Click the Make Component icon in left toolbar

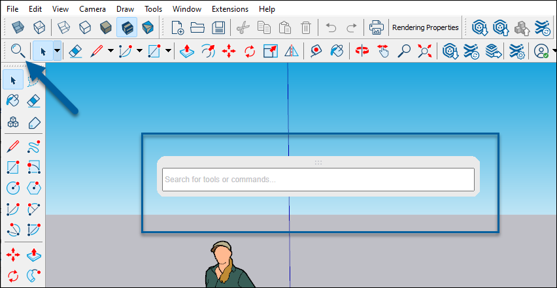(13, 121)
